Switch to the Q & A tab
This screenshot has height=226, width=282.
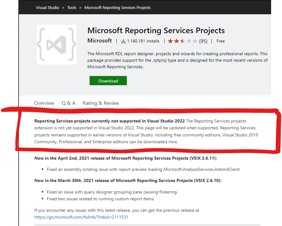coord(68,103)
